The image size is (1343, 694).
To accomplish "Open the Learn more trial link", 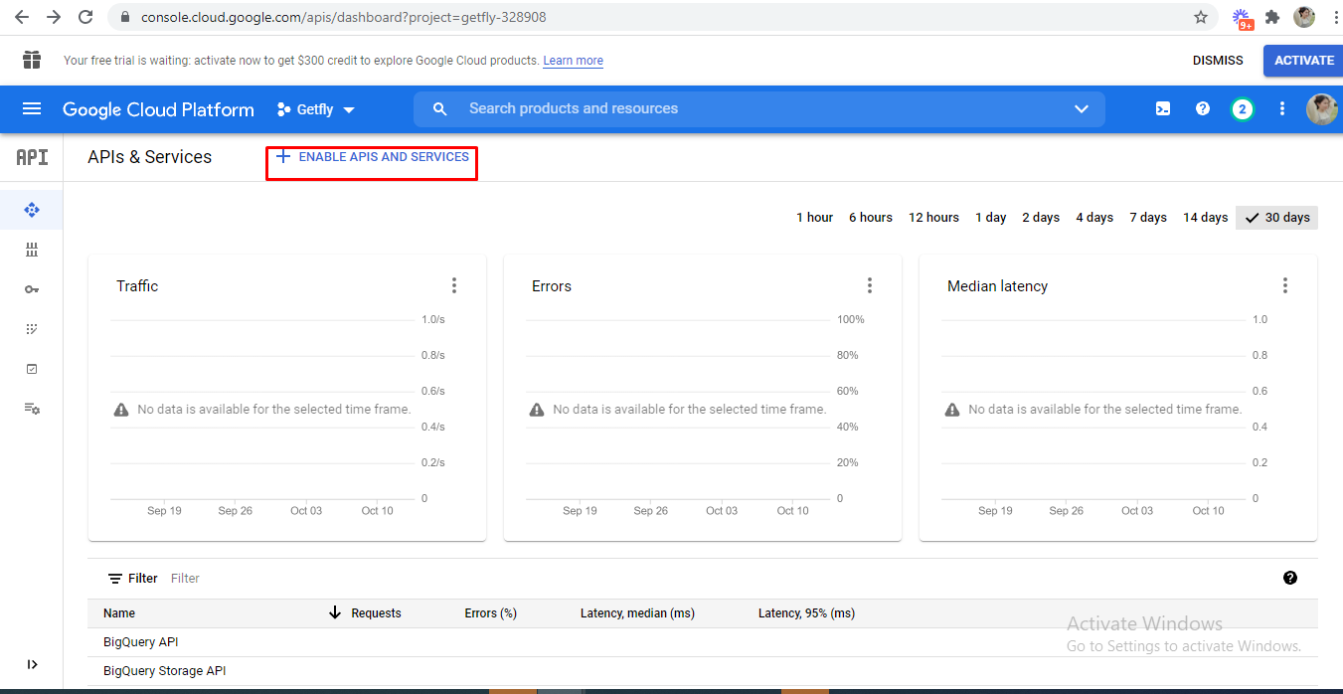I will 573,61.
